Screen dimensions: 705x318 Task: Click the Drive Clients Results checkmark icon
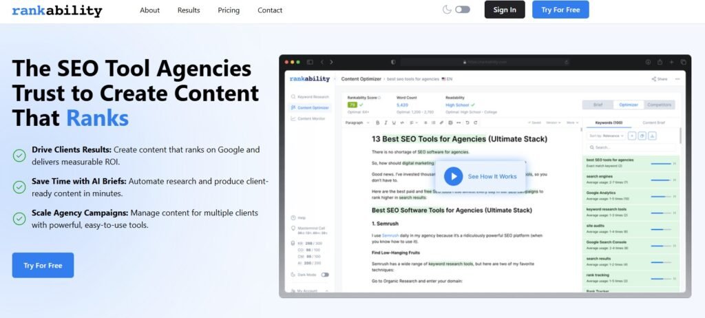click(19, 156)
